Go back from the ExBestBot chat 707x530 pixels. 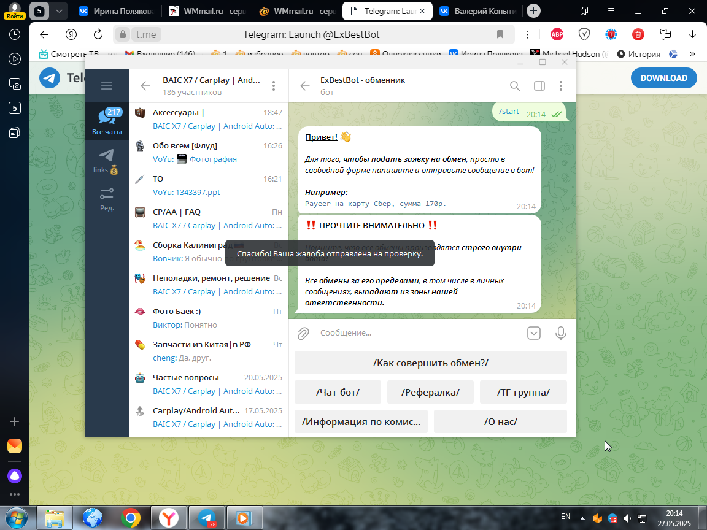click(305, 86)
